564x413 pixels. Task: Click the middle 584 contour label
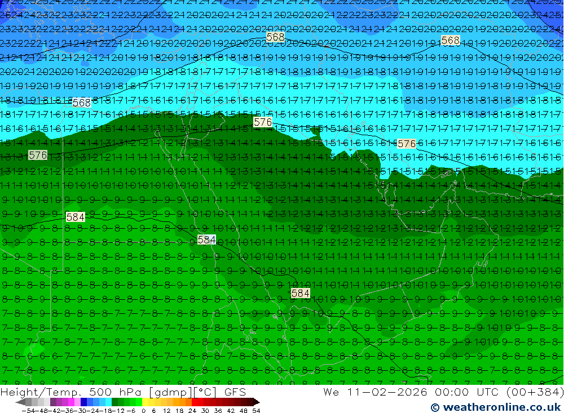click(207, 239)
